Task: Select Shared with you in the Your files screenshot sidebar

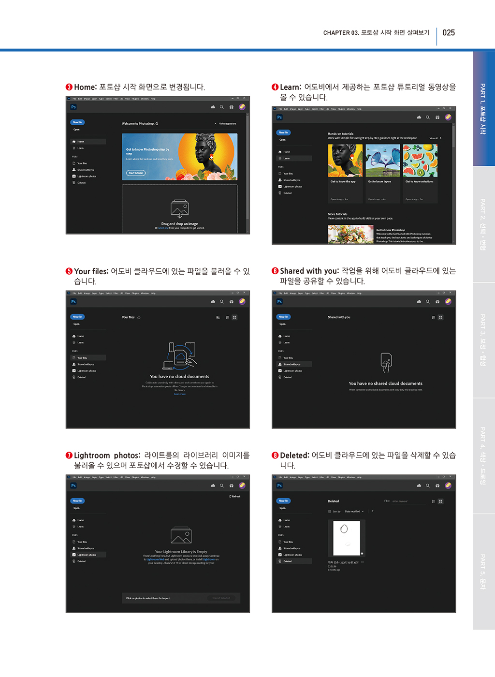Action: pyautogui.click(x=88, y=365)
